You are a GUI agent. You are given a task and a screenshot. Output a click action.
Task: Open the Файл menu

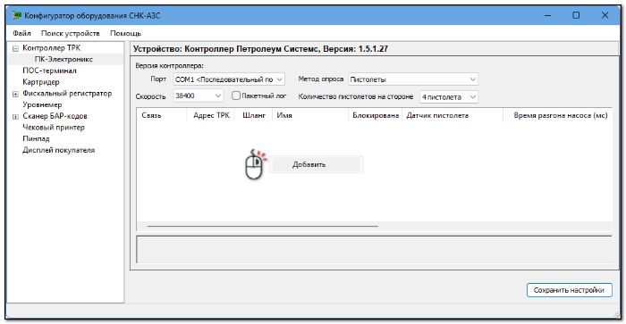[x=21, y=34]
